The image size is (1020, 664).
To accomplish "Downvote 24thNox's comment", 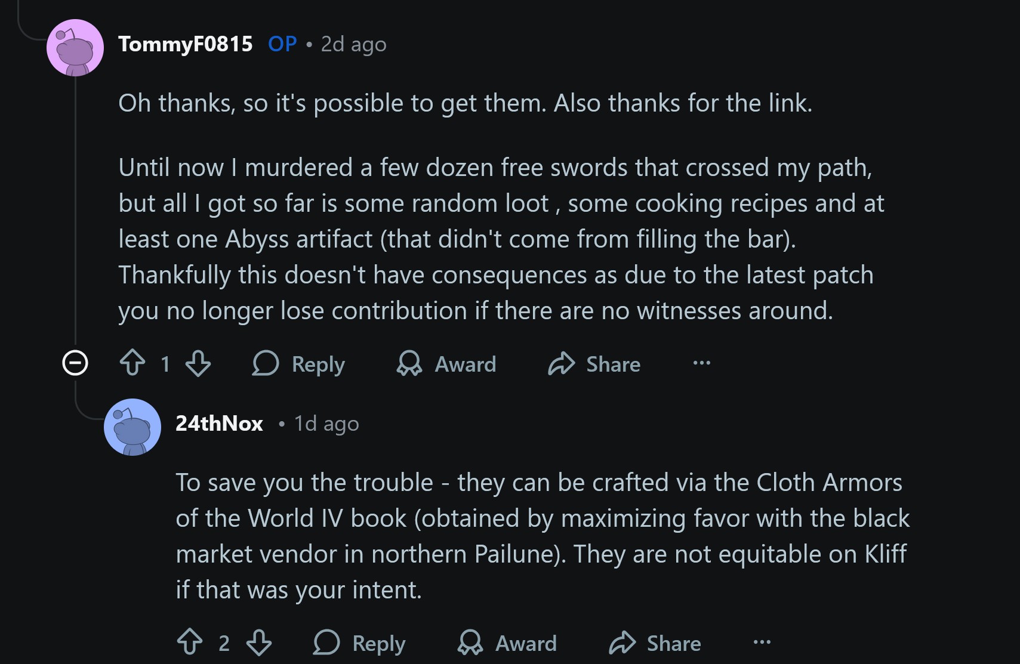I will pyautogui.click(x=259, y=643).
